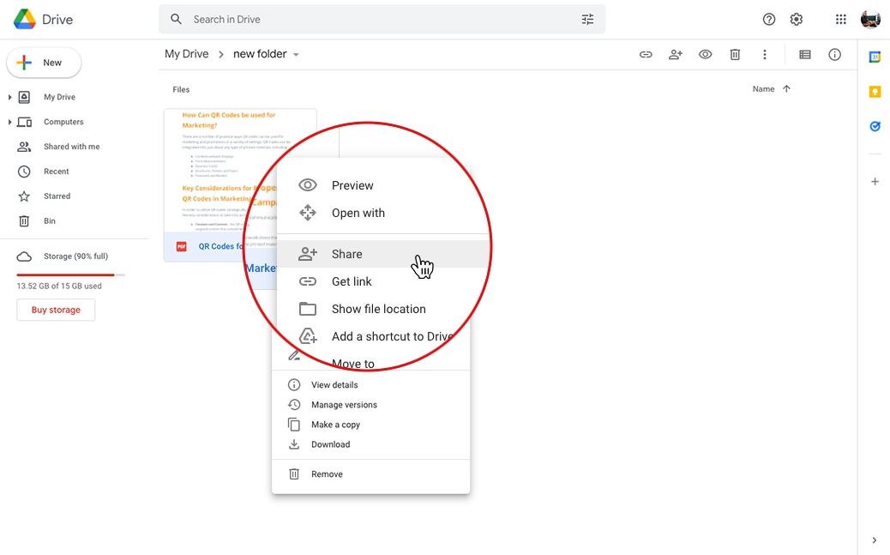Image resolution: width=890 pixels, height=555 pixels.
Task: Click the Buy storage button
Action: [x=56, y=310]
